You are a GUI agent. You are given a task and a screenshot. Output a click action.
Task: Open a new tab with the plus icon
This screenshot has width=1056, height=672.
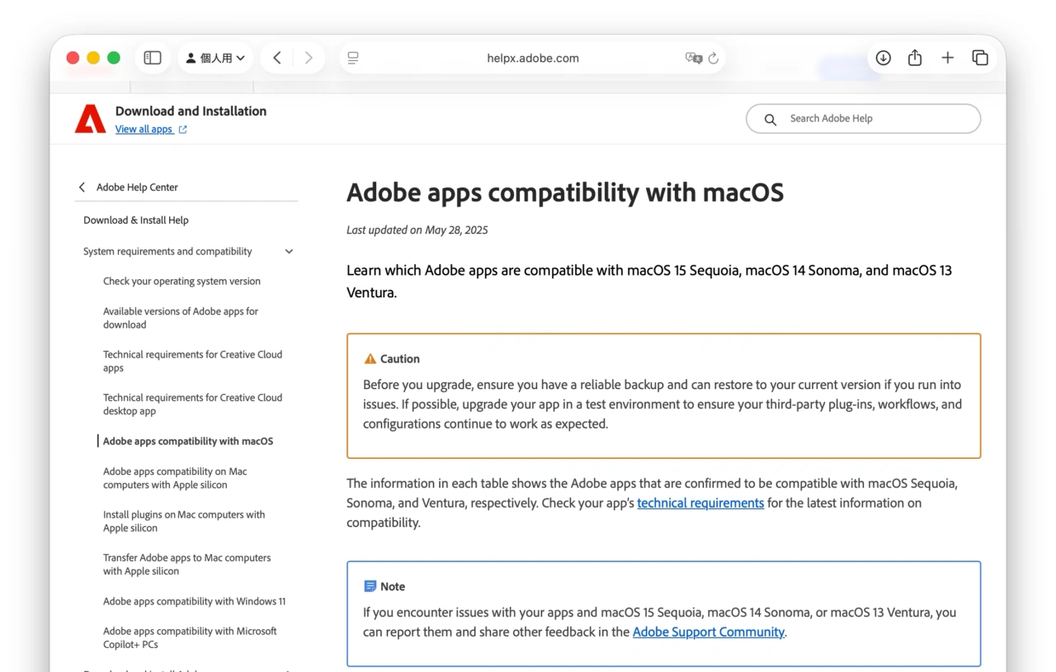[947, 57]
